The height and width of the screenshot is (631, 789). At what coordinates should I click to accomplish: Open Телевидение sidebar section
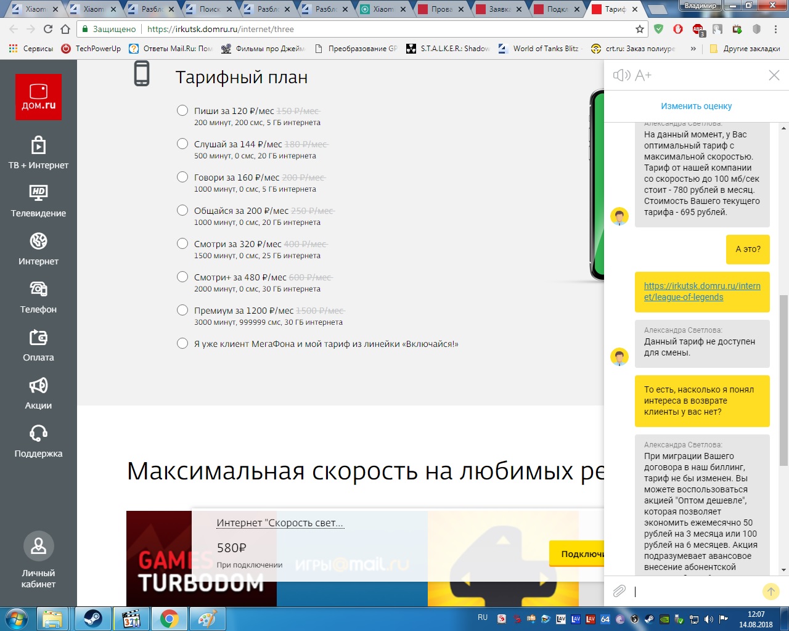38,200
